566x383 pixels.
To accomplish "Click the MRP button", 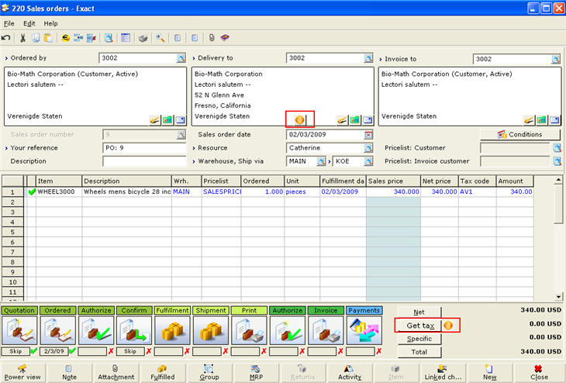I will [x=256, y=372].
